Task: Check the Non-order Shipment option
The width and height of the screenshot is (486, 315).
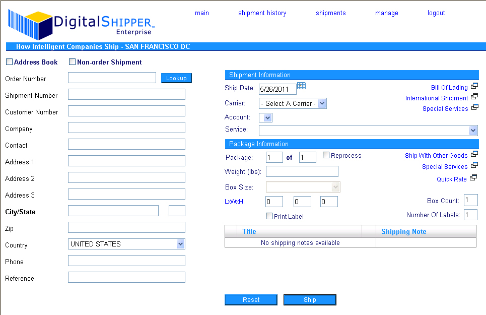Action: click(x=72, y=61)
